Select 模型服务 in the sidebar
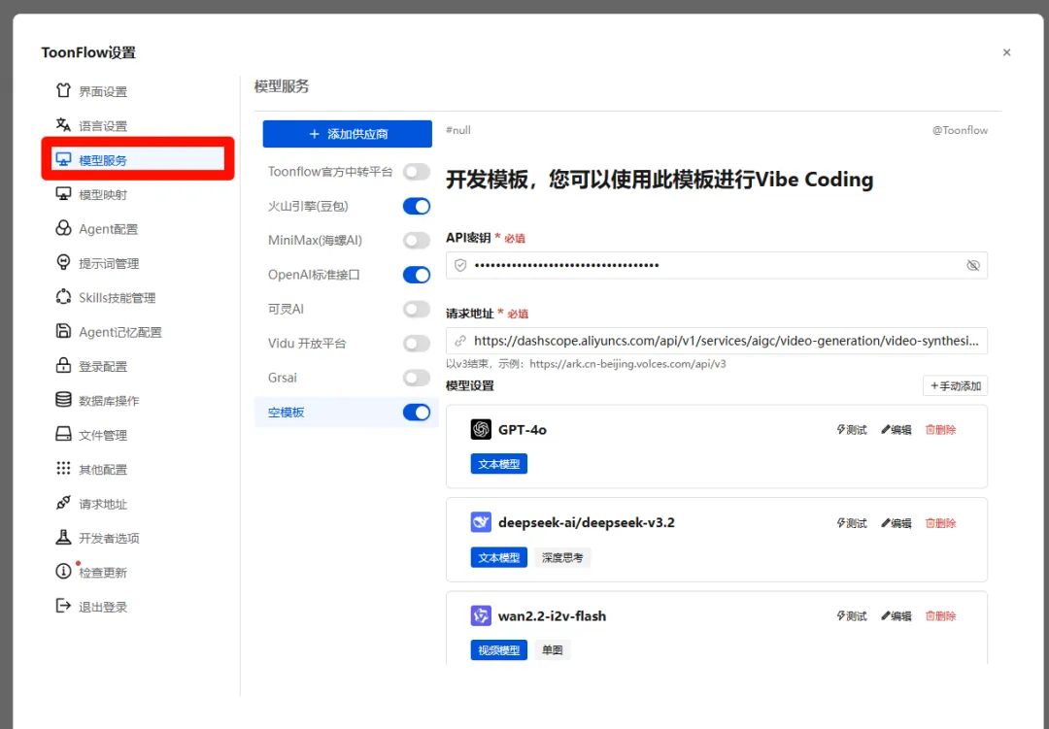The image size is (1049, 729). [x=138, y=160]
